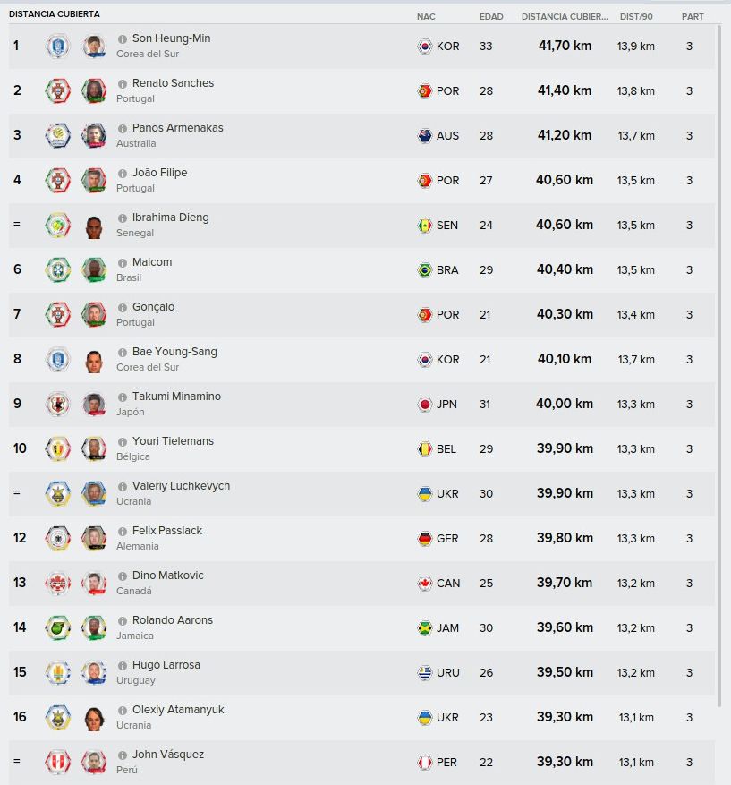This screenshot has height=785, width=731.
Task: Sort by DIST/90 column header
Action: pyautogui.click(x=636, y=16)
